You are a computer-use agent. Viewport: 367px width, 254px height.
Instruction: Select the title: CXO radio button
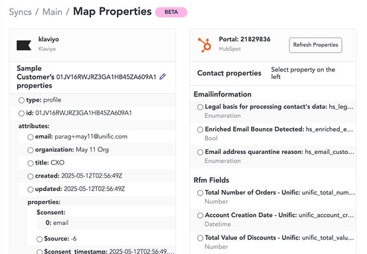(x=31, y=163)
